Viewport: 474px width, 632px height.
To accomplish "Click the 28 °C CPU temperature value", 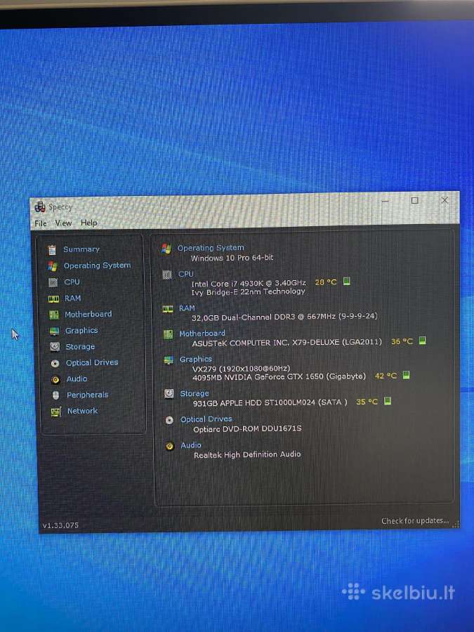I will tap(326, 282).
